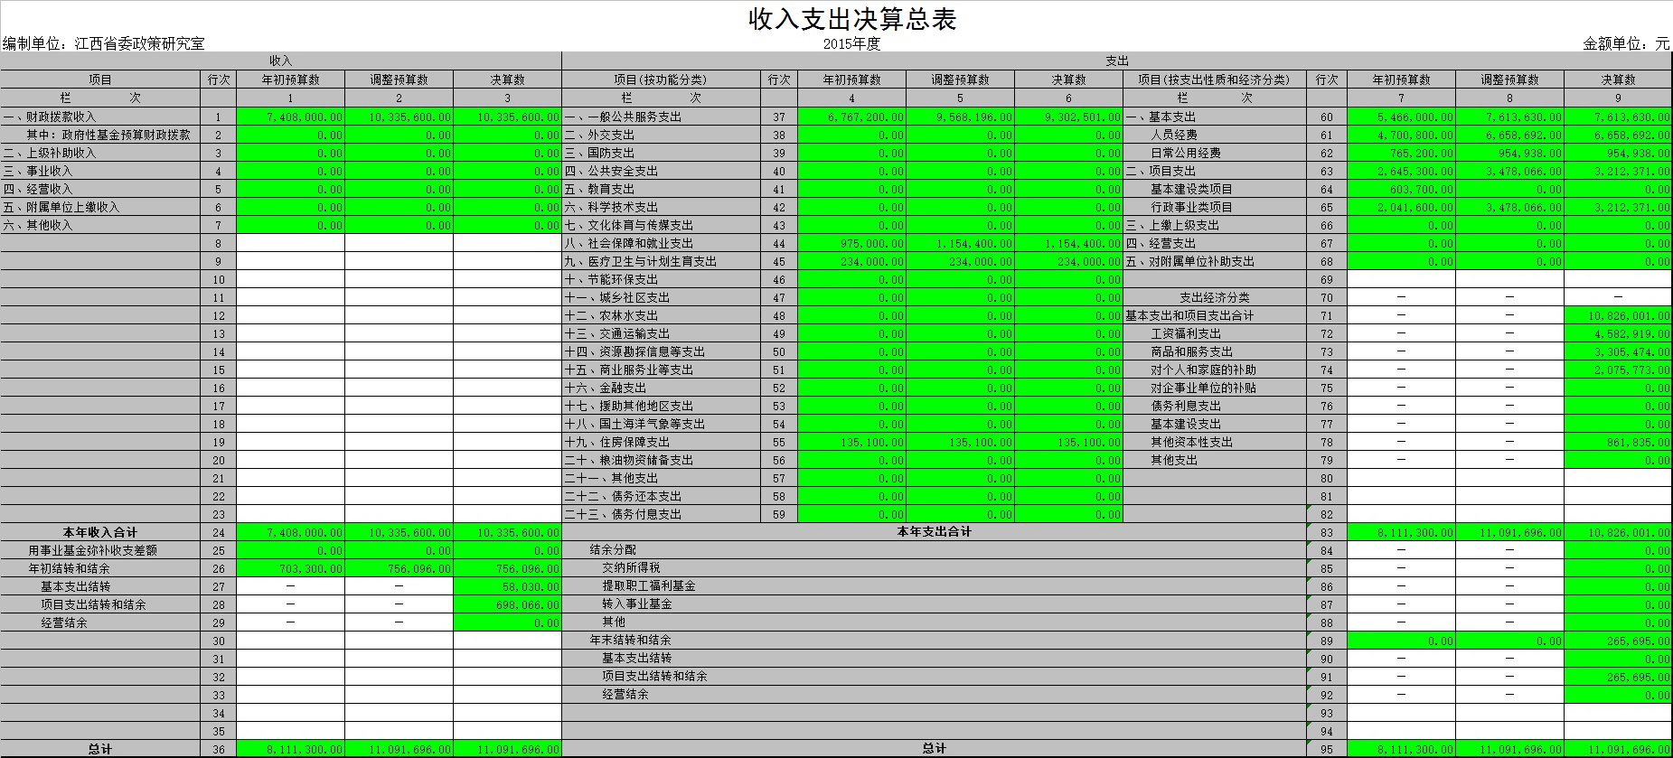Click the value 2,645,300.00
1673x758 pixels.
1401,171
